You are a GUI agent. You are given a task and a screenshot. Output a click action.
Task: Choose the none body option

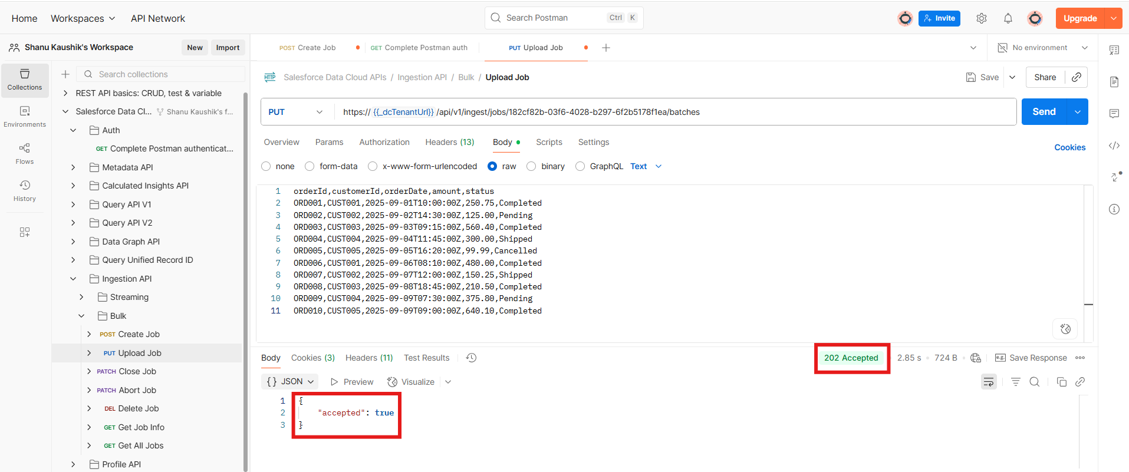pyautogui.click(x=266, y=166)
